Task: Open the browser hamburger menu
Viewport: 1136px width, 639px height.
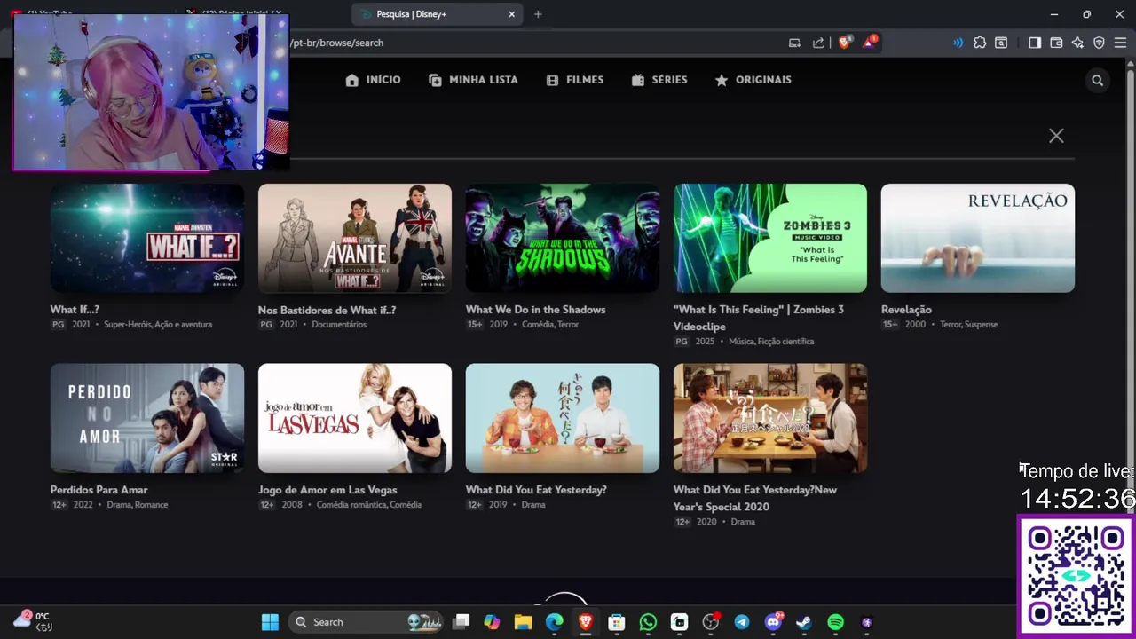Action: point(1120,43)
